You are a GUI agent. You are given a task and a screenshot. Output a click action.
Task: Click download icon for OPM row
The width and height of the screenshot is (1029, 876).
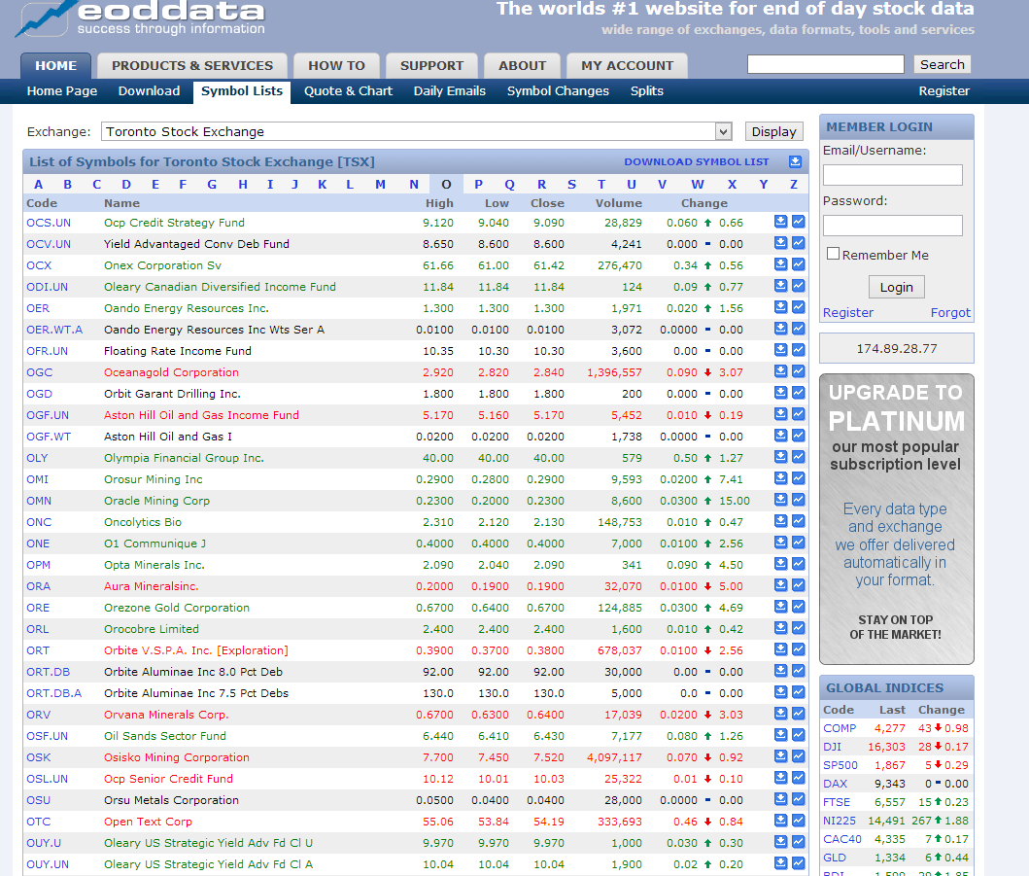(780, 564)
